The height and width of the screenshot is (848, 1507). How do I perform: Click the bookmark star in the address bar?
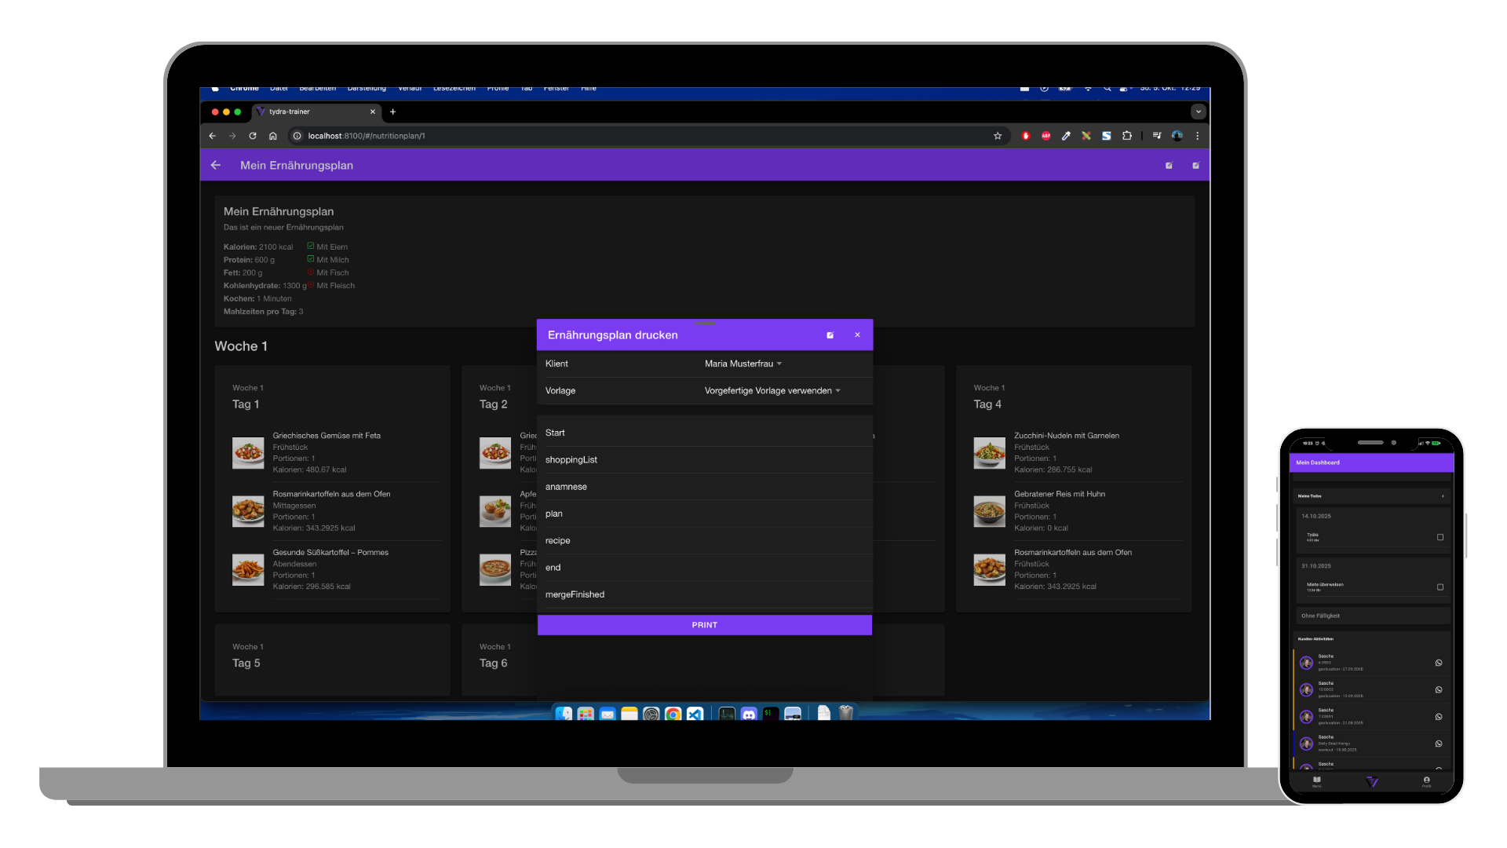coord(998,135)
